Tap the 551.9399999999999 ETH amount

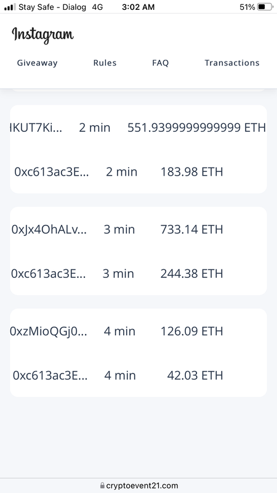click(196, 128)
